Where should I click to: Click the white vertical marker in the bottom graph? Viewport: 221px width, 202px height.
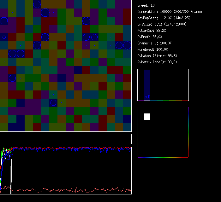pyautogui.click(x=11, y=170)
